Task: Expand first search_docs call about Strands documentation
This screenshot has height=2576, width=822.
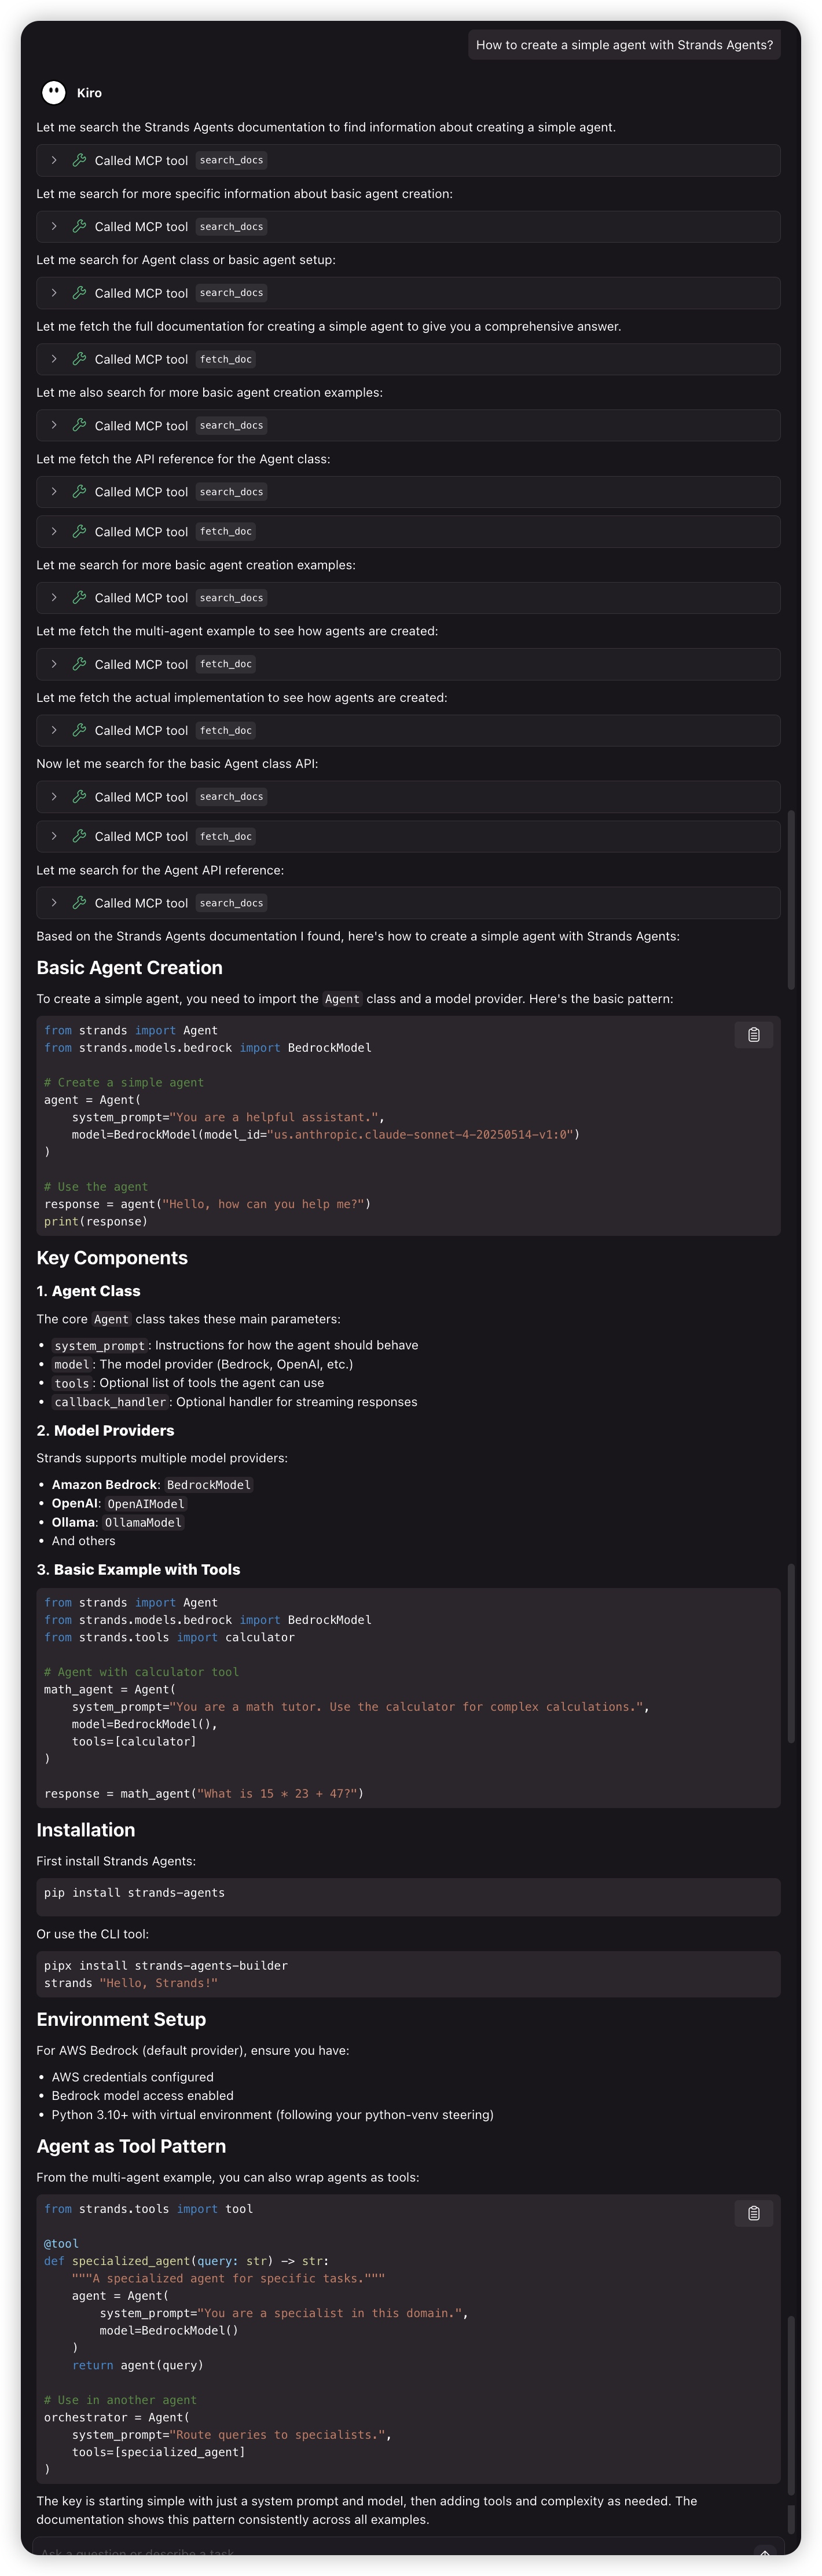Action: [x=54, y=160]
